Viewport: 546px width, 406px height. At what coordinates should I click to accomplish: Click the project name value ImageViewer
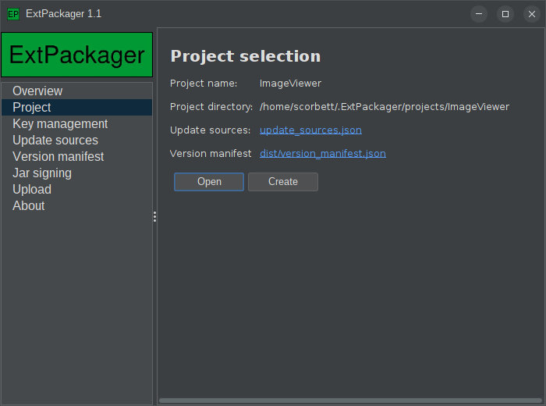pos(290,84)
